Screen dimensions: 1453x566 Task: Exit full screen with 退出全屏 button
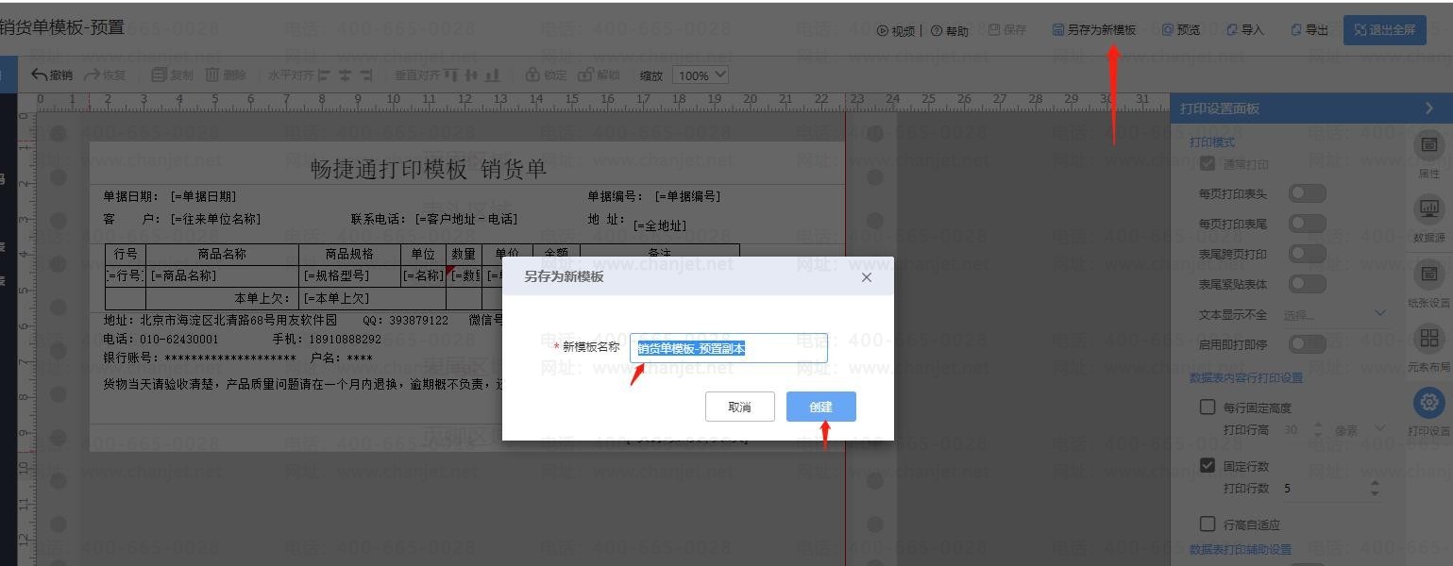[1385, 30]
